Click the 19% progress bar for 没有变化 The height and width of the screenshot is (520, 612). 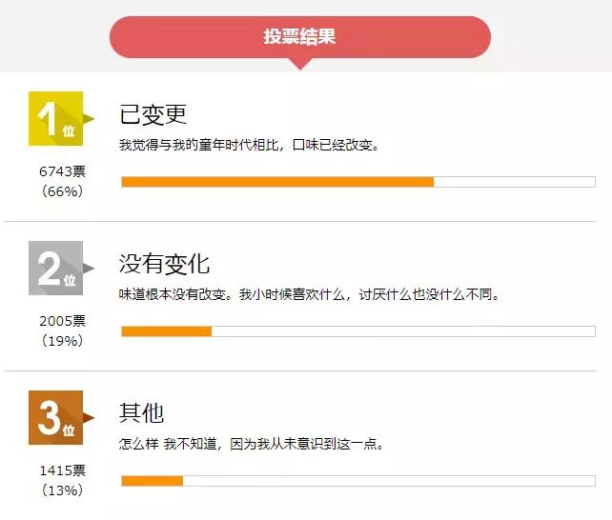357,331
